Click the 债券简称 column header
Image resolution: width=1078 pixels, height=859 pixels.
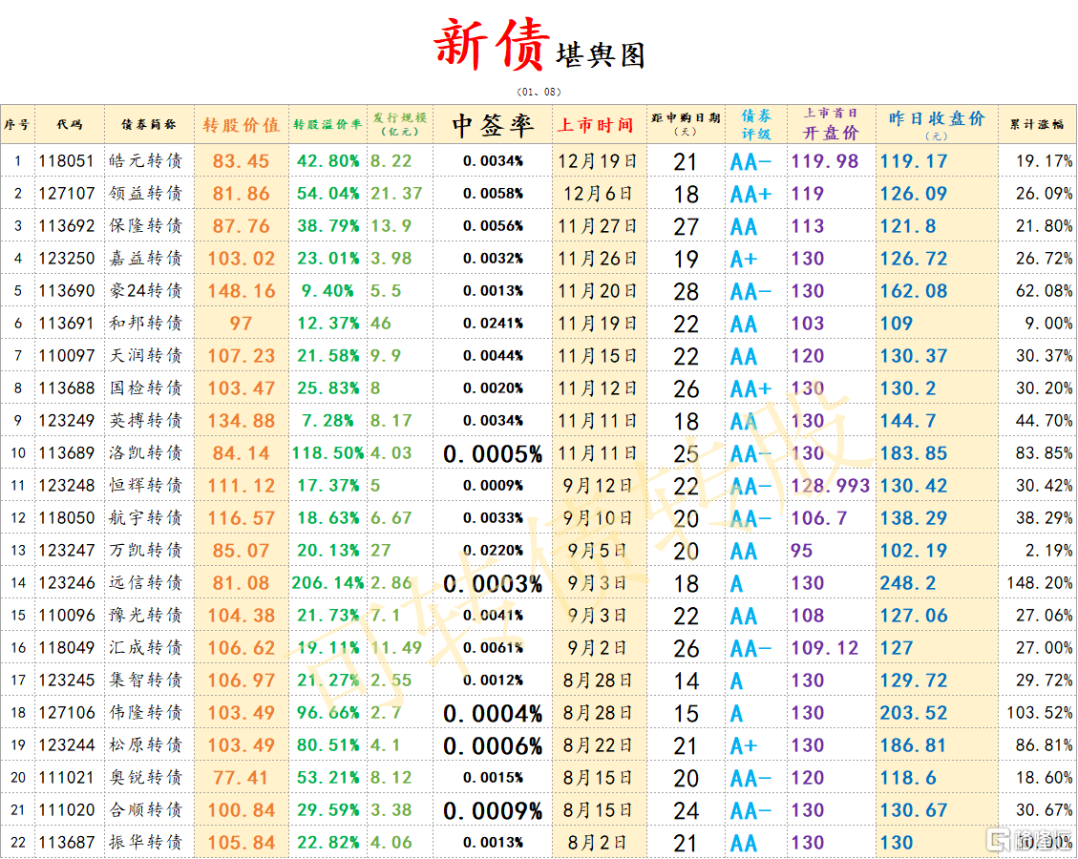tap(149, 124)
